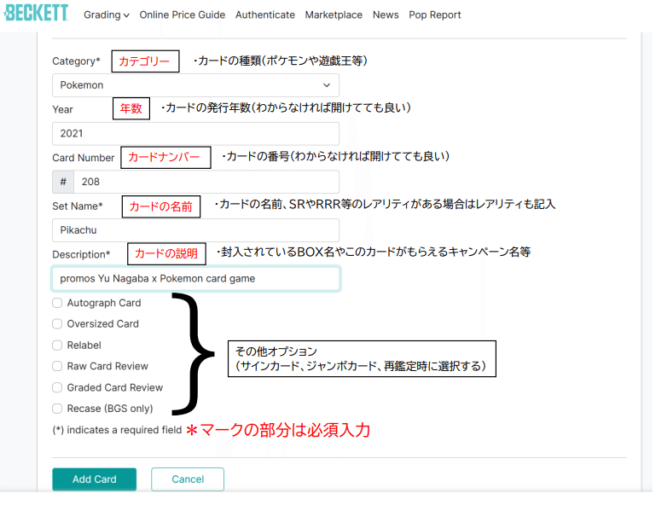Click the Set Name field containing Pikachu

pyautogui.click(x=195, y=230)
